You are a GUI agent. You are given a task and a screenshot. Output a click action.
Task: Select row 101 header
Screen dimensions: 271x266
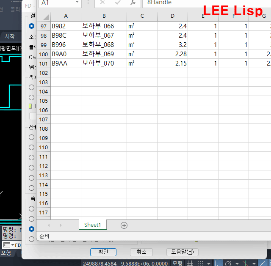click(x=44, y=63)
